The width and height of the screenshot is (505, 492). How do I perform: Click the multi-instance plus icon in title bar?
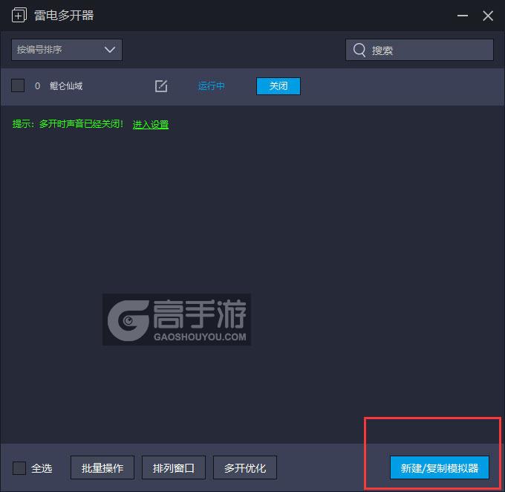pos(19,16)
